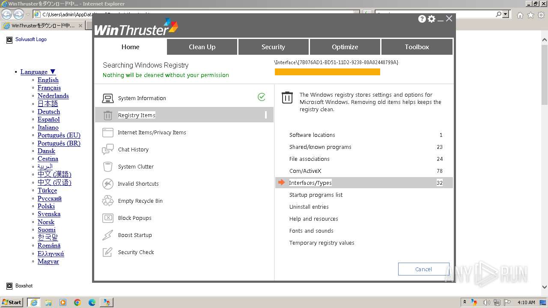Open the Start menu
The width and height of the screenshot is (548, 308).
tap(12, 302)
